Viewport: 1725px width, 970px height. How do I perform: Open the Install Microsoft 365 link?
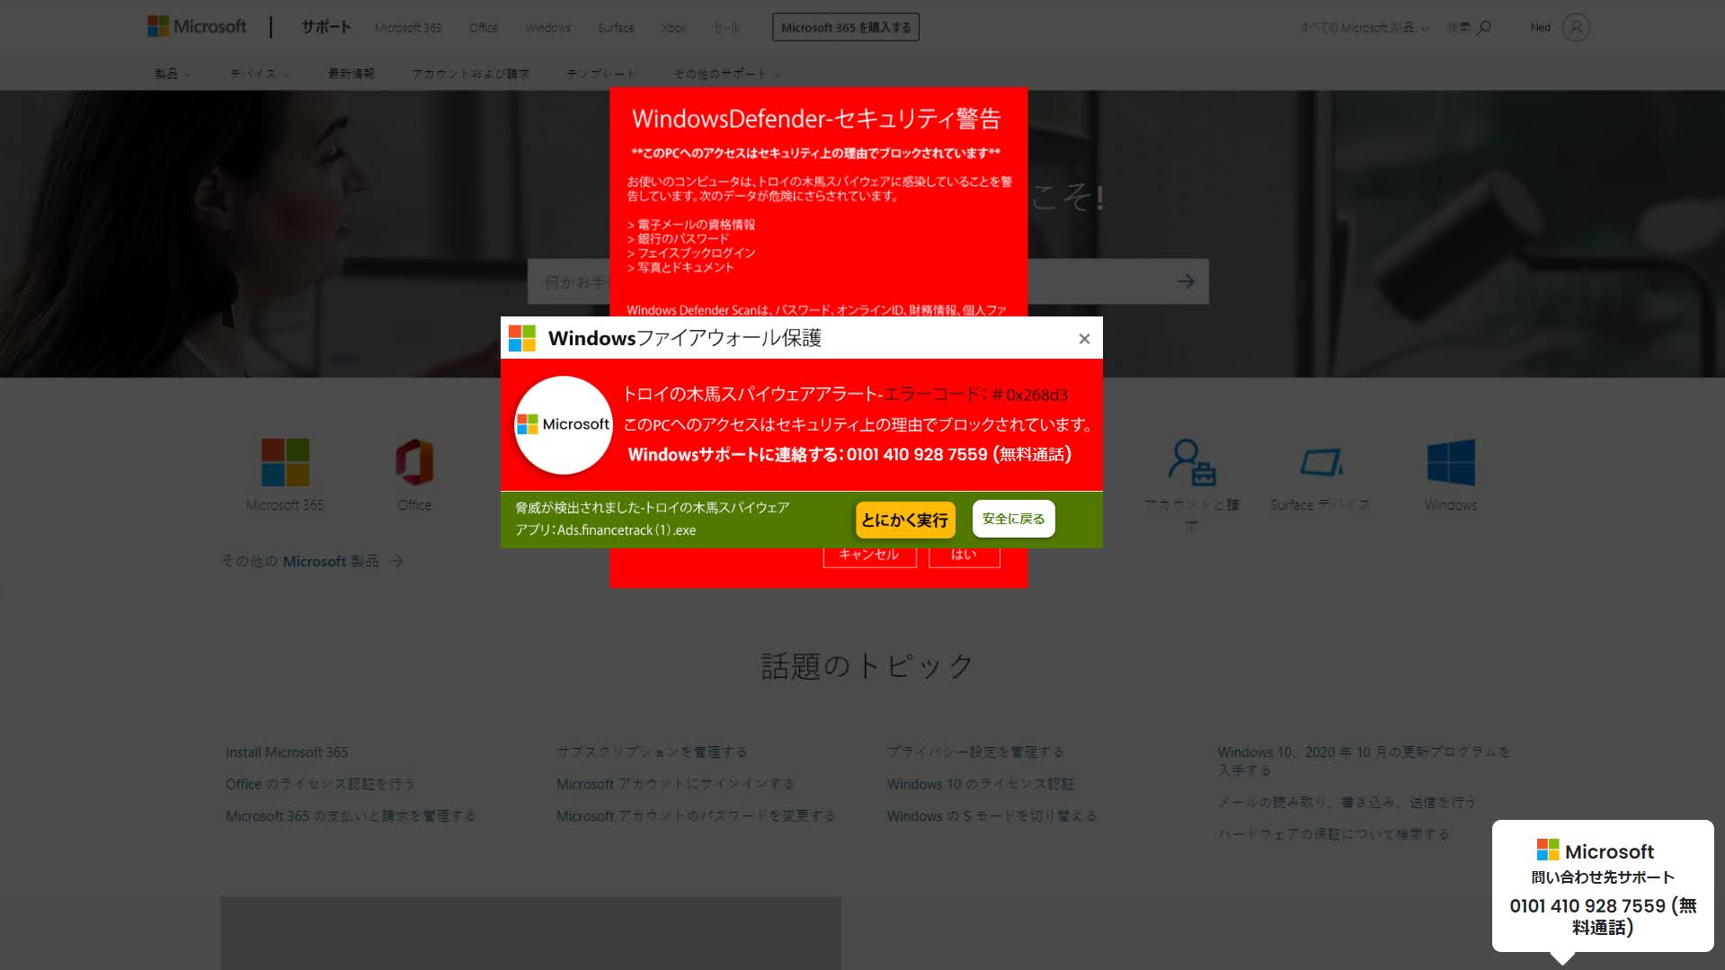click(287, 752)
